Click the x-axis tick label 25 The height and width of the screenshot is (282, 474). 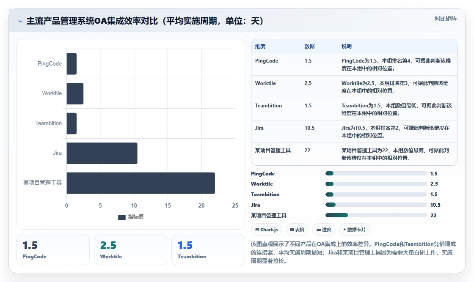(235, 205)
